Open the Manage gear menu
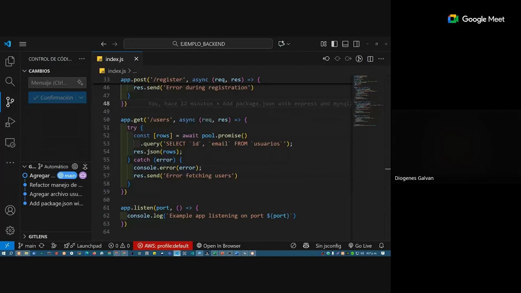 (10, 231)
